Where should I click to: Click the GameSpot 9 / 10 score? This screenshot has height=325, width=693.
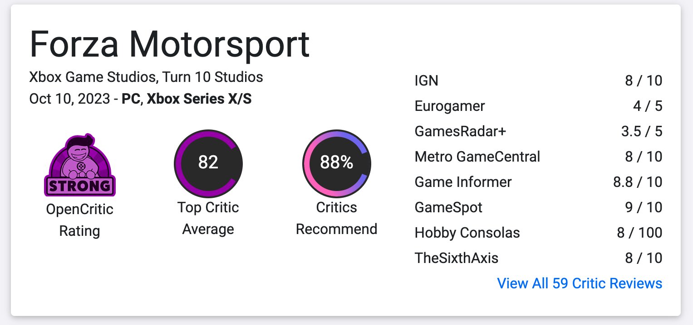[642, 208]
